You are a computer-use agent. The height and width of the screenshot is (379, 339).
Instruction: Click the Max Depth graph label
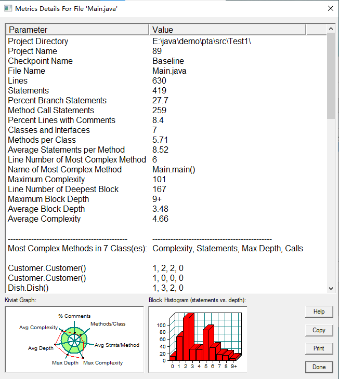[65, 363]
